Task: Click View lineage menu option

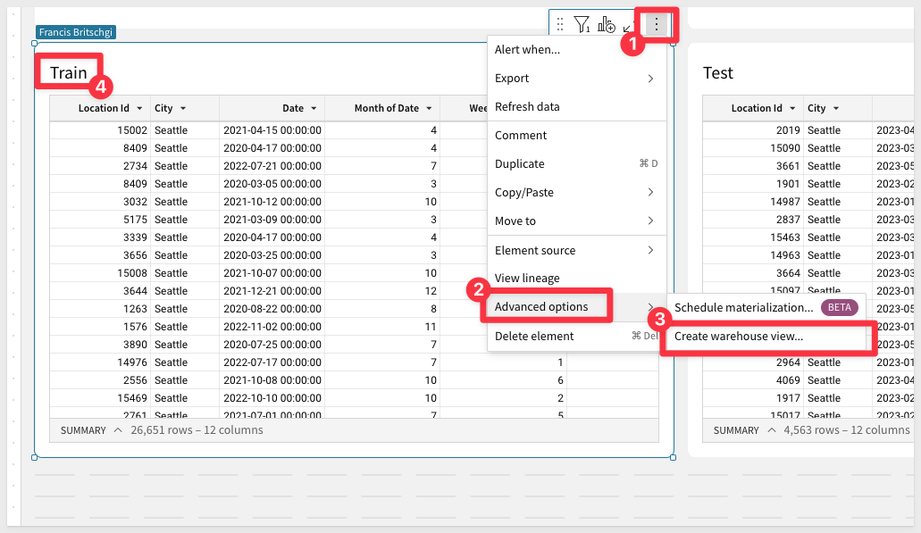Action: point(527,278)
